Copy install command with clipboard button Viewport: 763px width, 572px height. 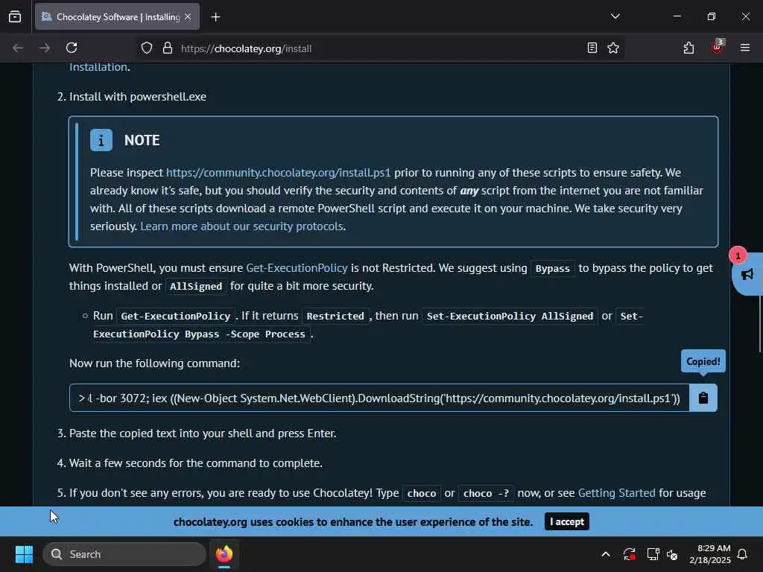(x=703, y=398)
